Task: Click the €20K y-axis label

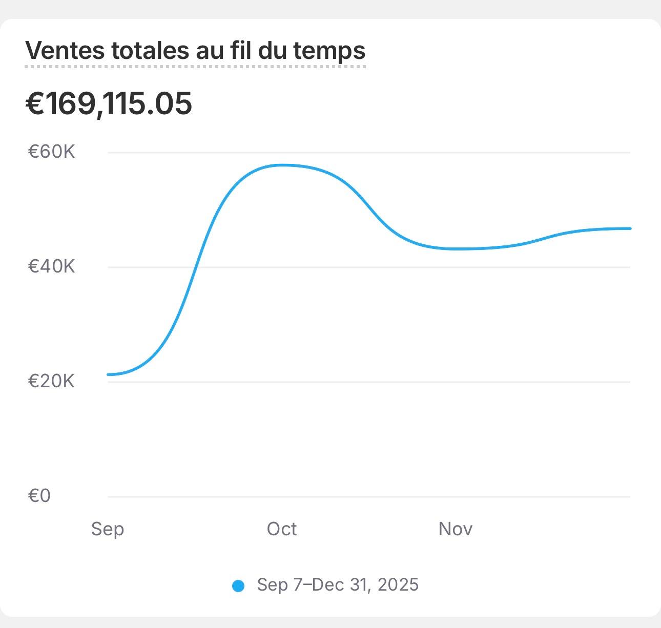Action: (51, 381)
